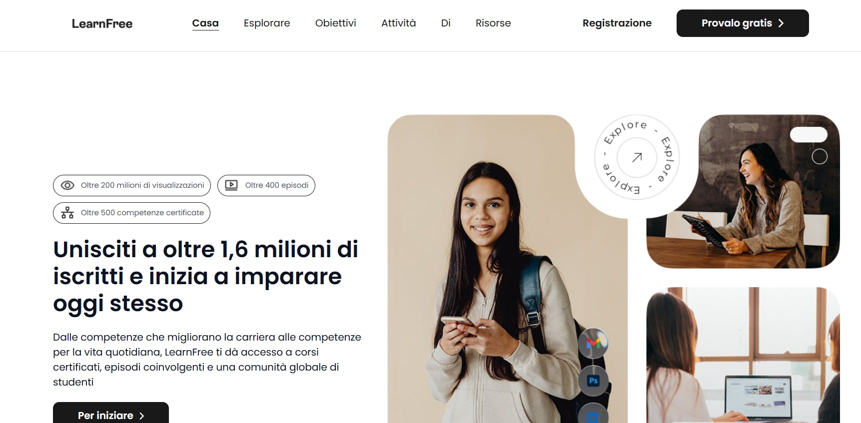Click the chevron arrow in Provalo gratis
Screen dimensions: 861x423
781,23
